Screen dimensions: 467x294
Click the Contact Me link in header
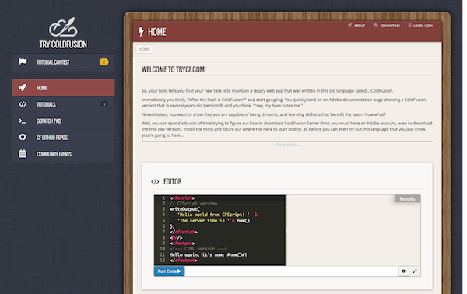390,26
